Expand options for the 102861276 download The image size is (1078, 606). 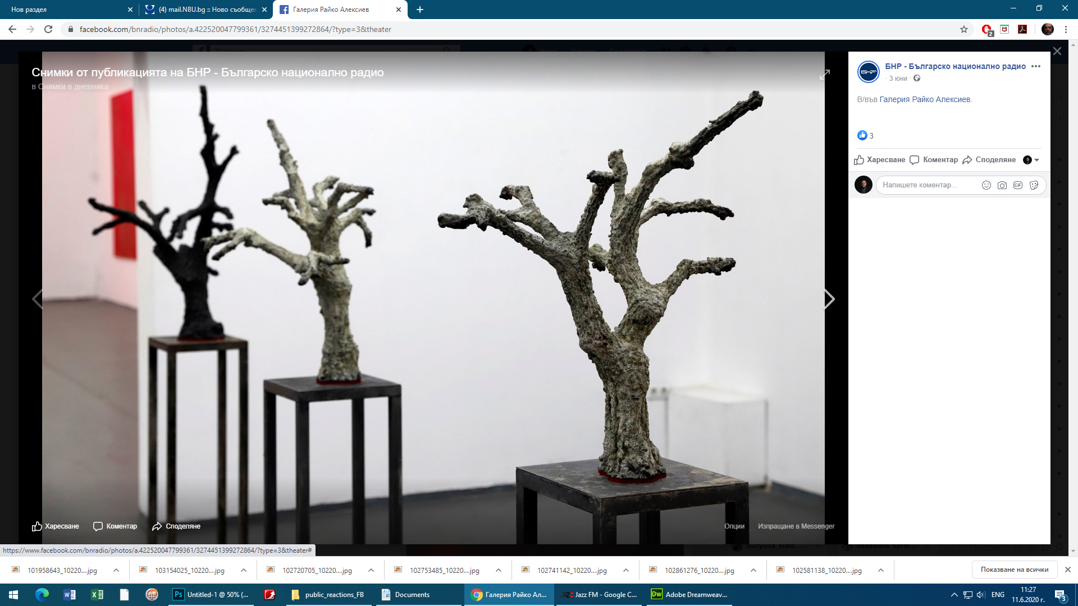(753, 570)
